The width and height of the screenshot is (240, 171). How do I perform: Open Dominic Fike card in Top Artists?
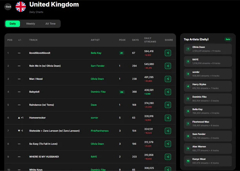(208, 99)
